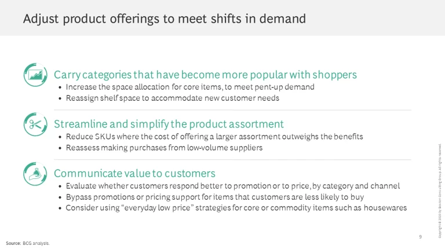445x250 pixels.
Task: Click the page number 9
Action: coord(420,237)
